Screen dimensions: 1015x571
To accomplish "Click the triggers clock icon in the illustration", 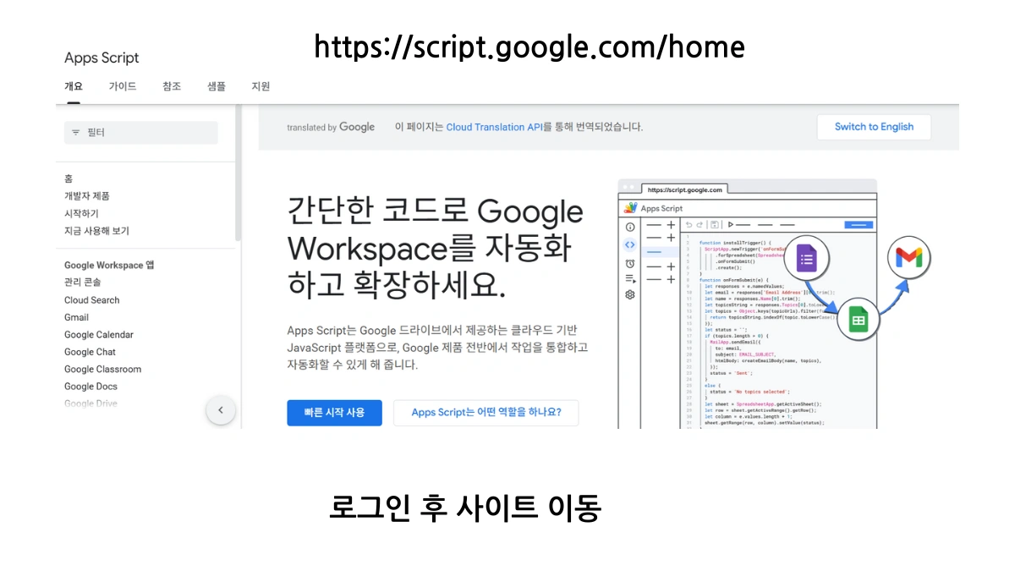I will click(x=629, y=264).
